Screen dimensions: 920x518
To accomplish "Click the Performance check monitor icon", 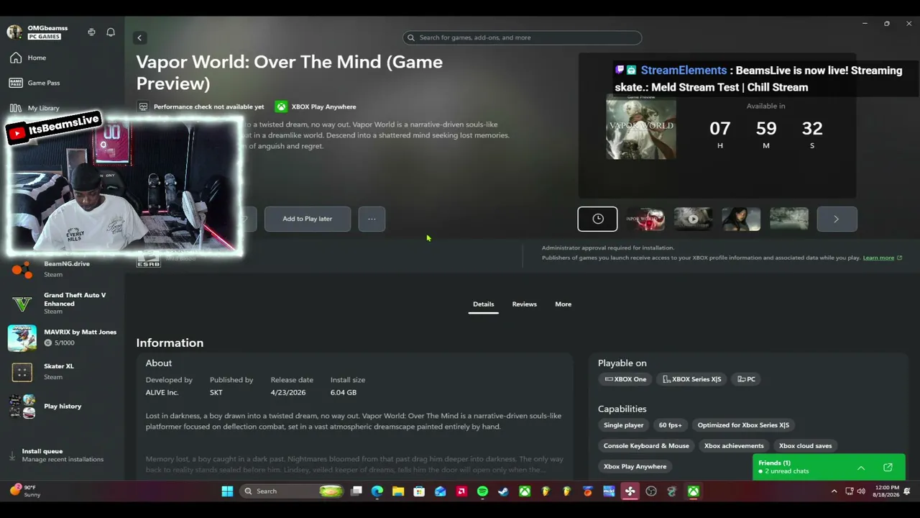I will click(143, 106).
